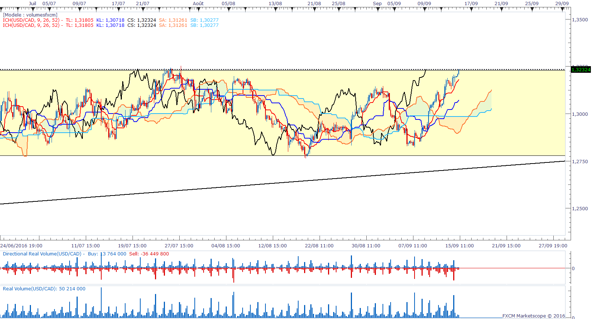This screenshot has width=592, height=319.
Task: Click the 21/07 date on top axis
Action: coord(142,3)
